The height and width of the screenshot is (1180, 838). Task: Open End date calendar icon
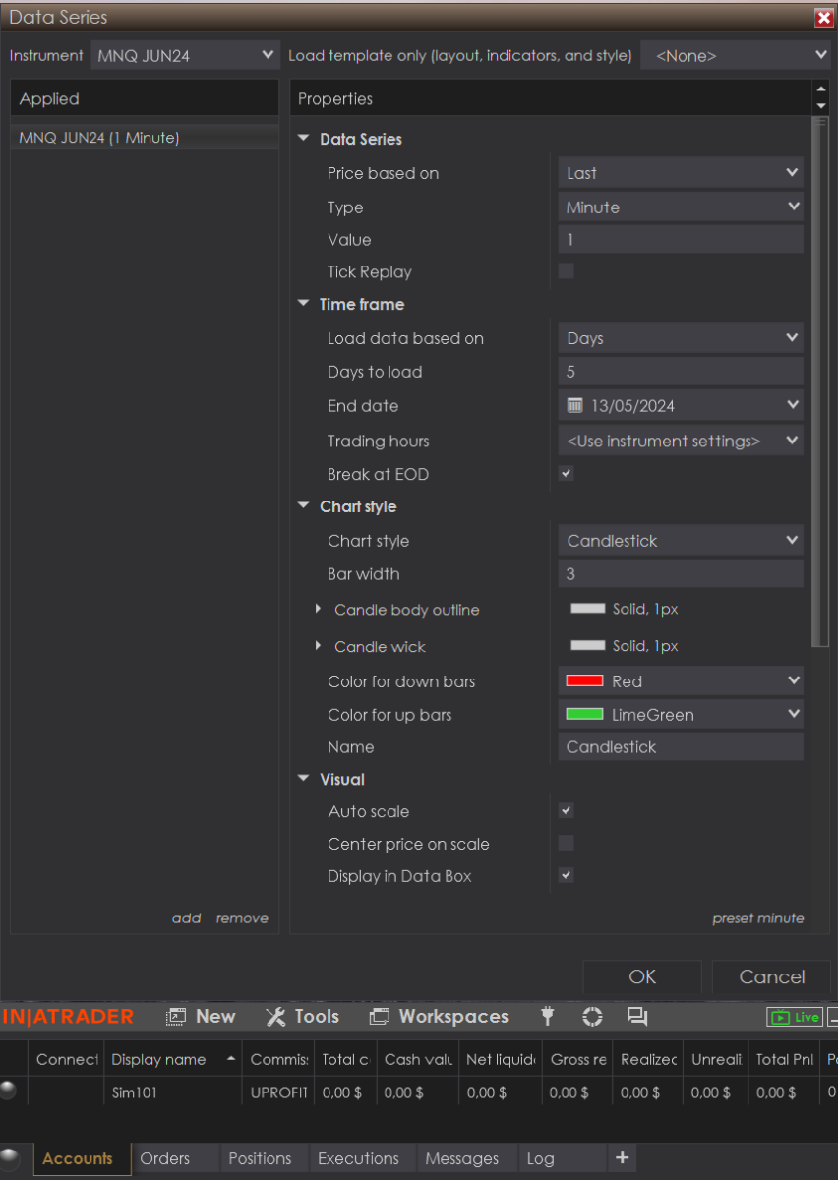575,405
